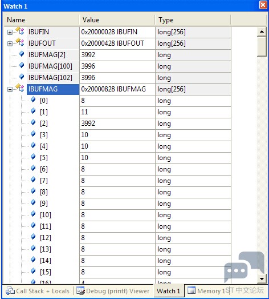This screenshot has width=269, height=299.
Task: Click the diamond icon of element [8]
Action: click(x=33, y=191)
